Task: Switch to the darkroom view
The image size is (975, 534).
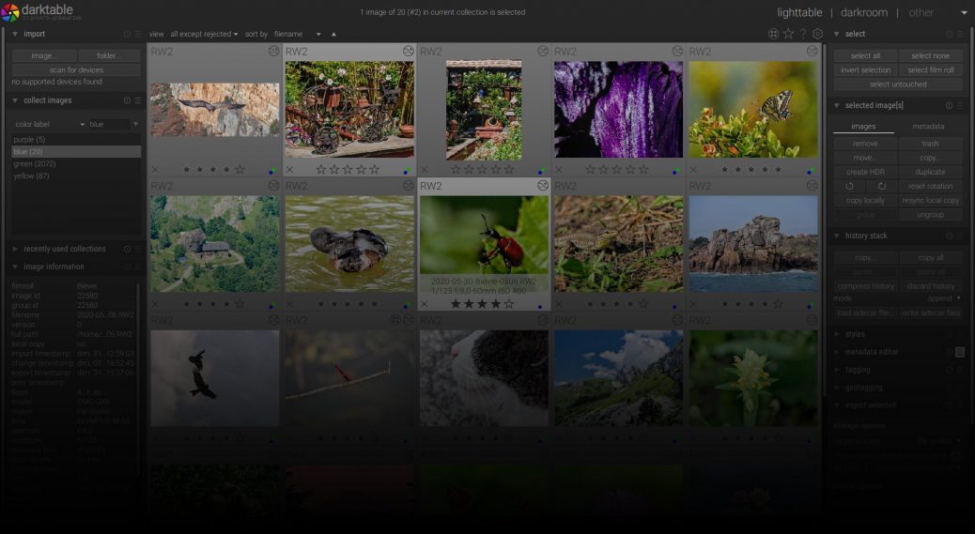Action: [864, 12]
